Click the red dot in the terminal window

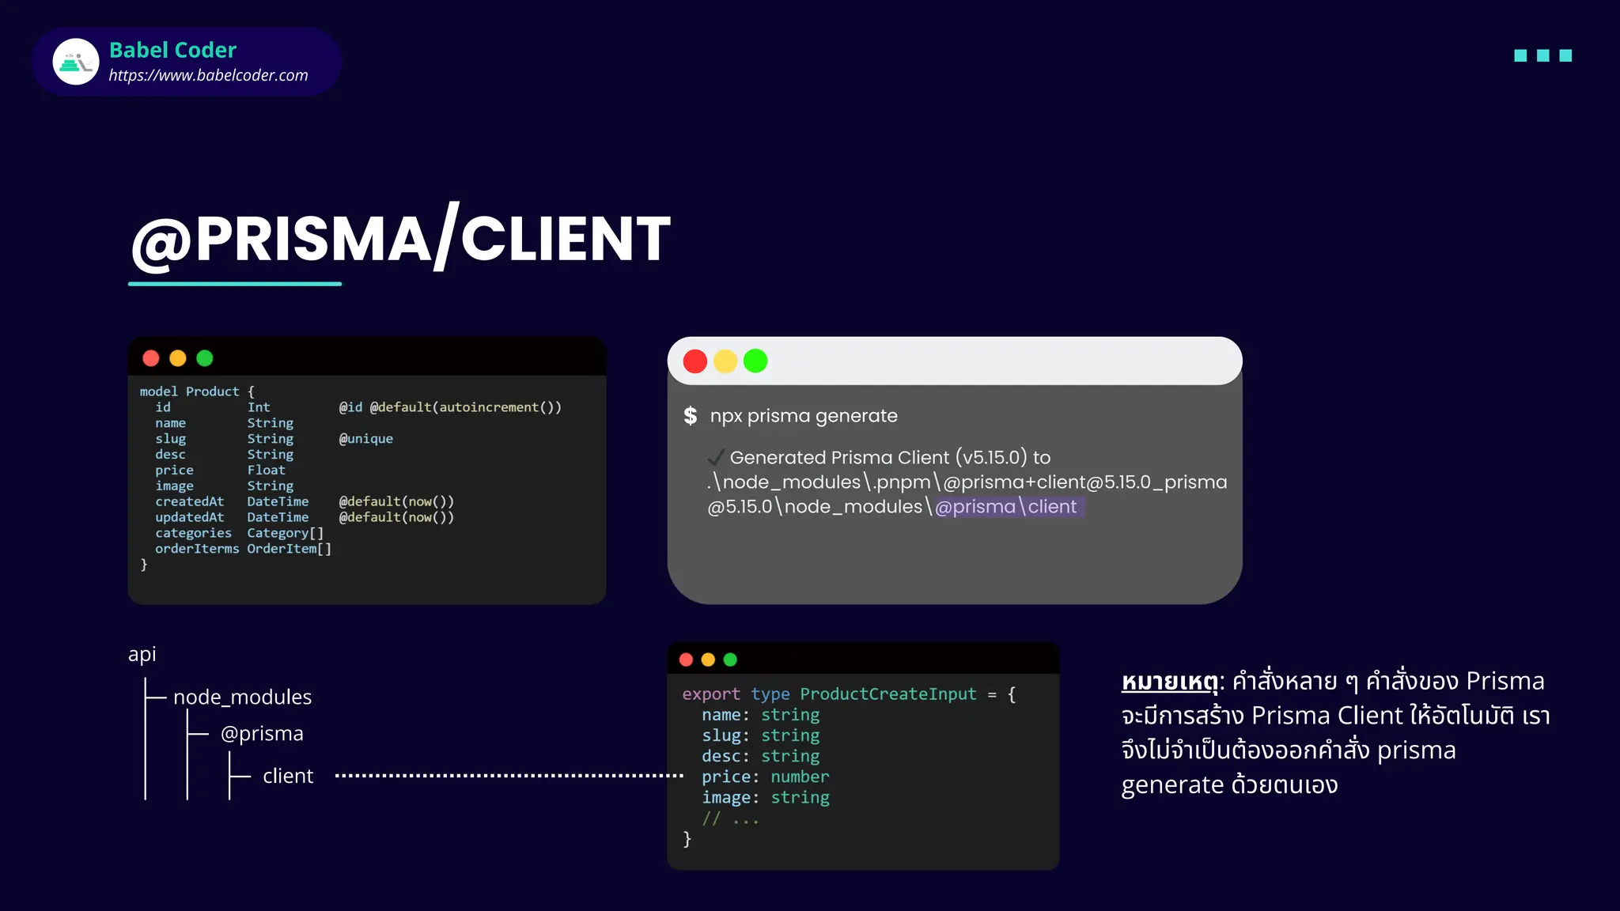(695, 361)
